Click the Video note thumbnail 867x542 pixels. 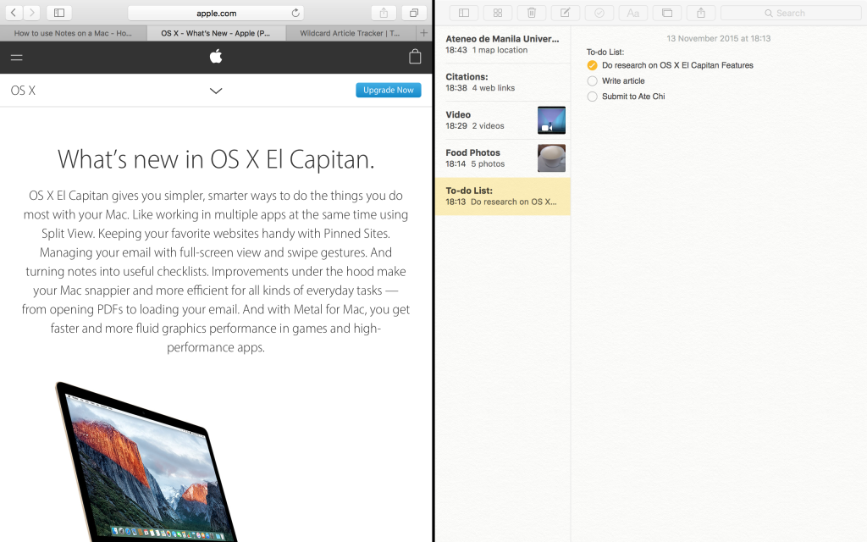pyautogui.click(x=551, y=120)
